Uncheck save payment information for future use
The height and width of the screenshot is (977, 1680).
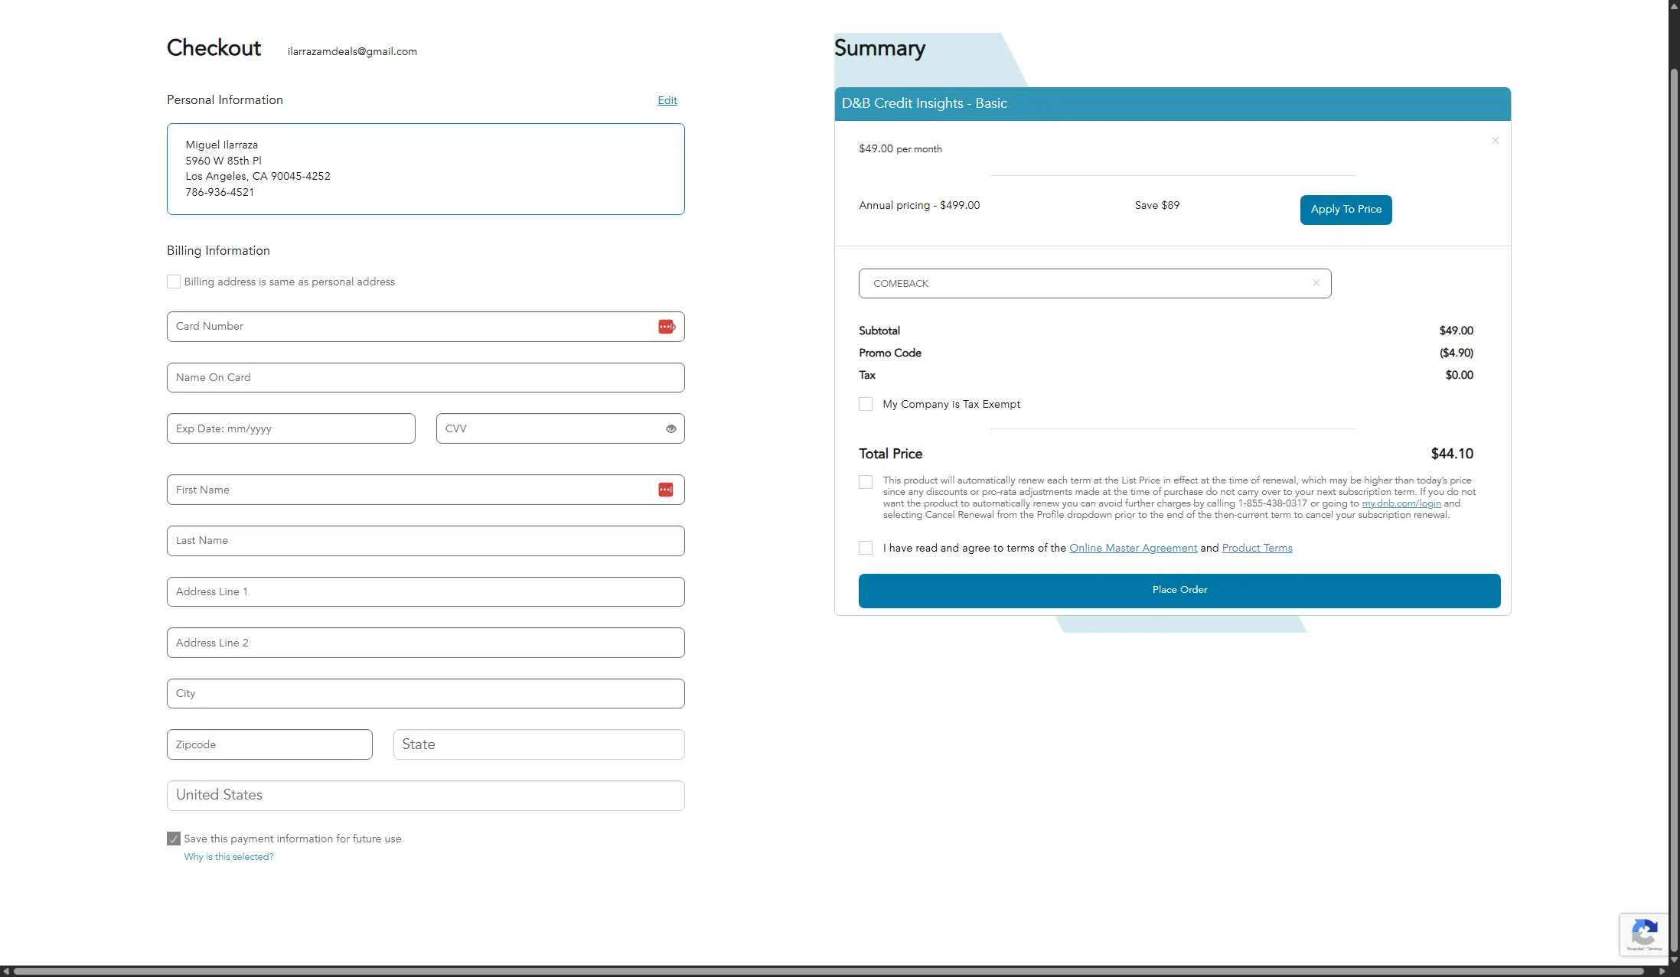click(173, 839)
